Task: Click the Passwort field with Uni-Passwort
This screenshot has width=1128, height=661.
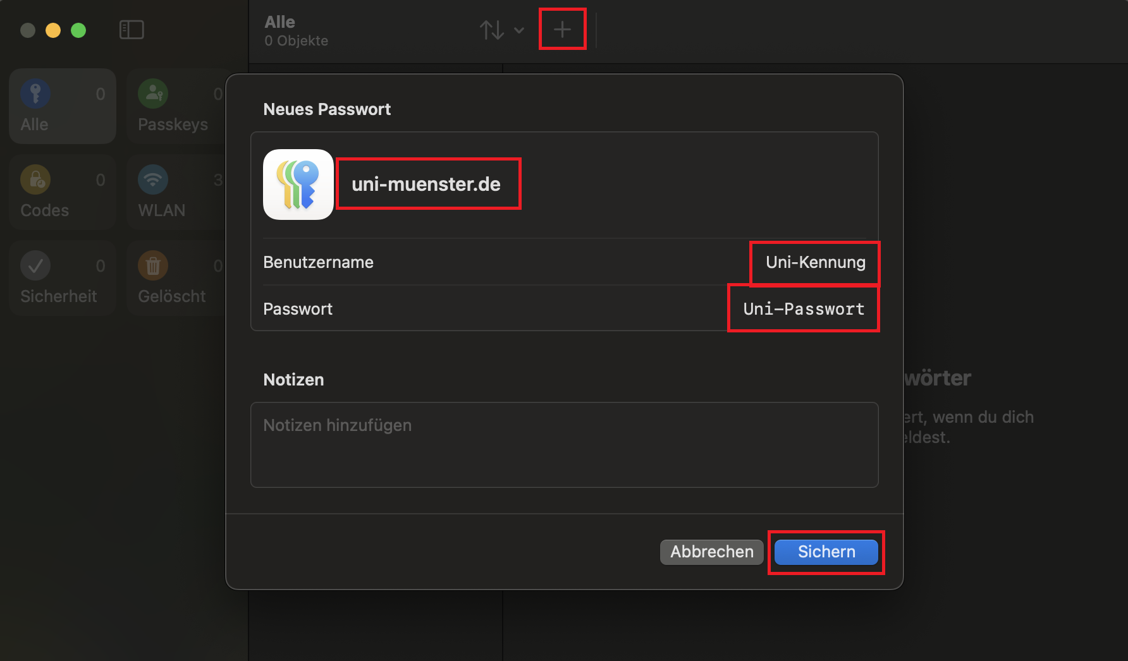Action: click(803, 309)
